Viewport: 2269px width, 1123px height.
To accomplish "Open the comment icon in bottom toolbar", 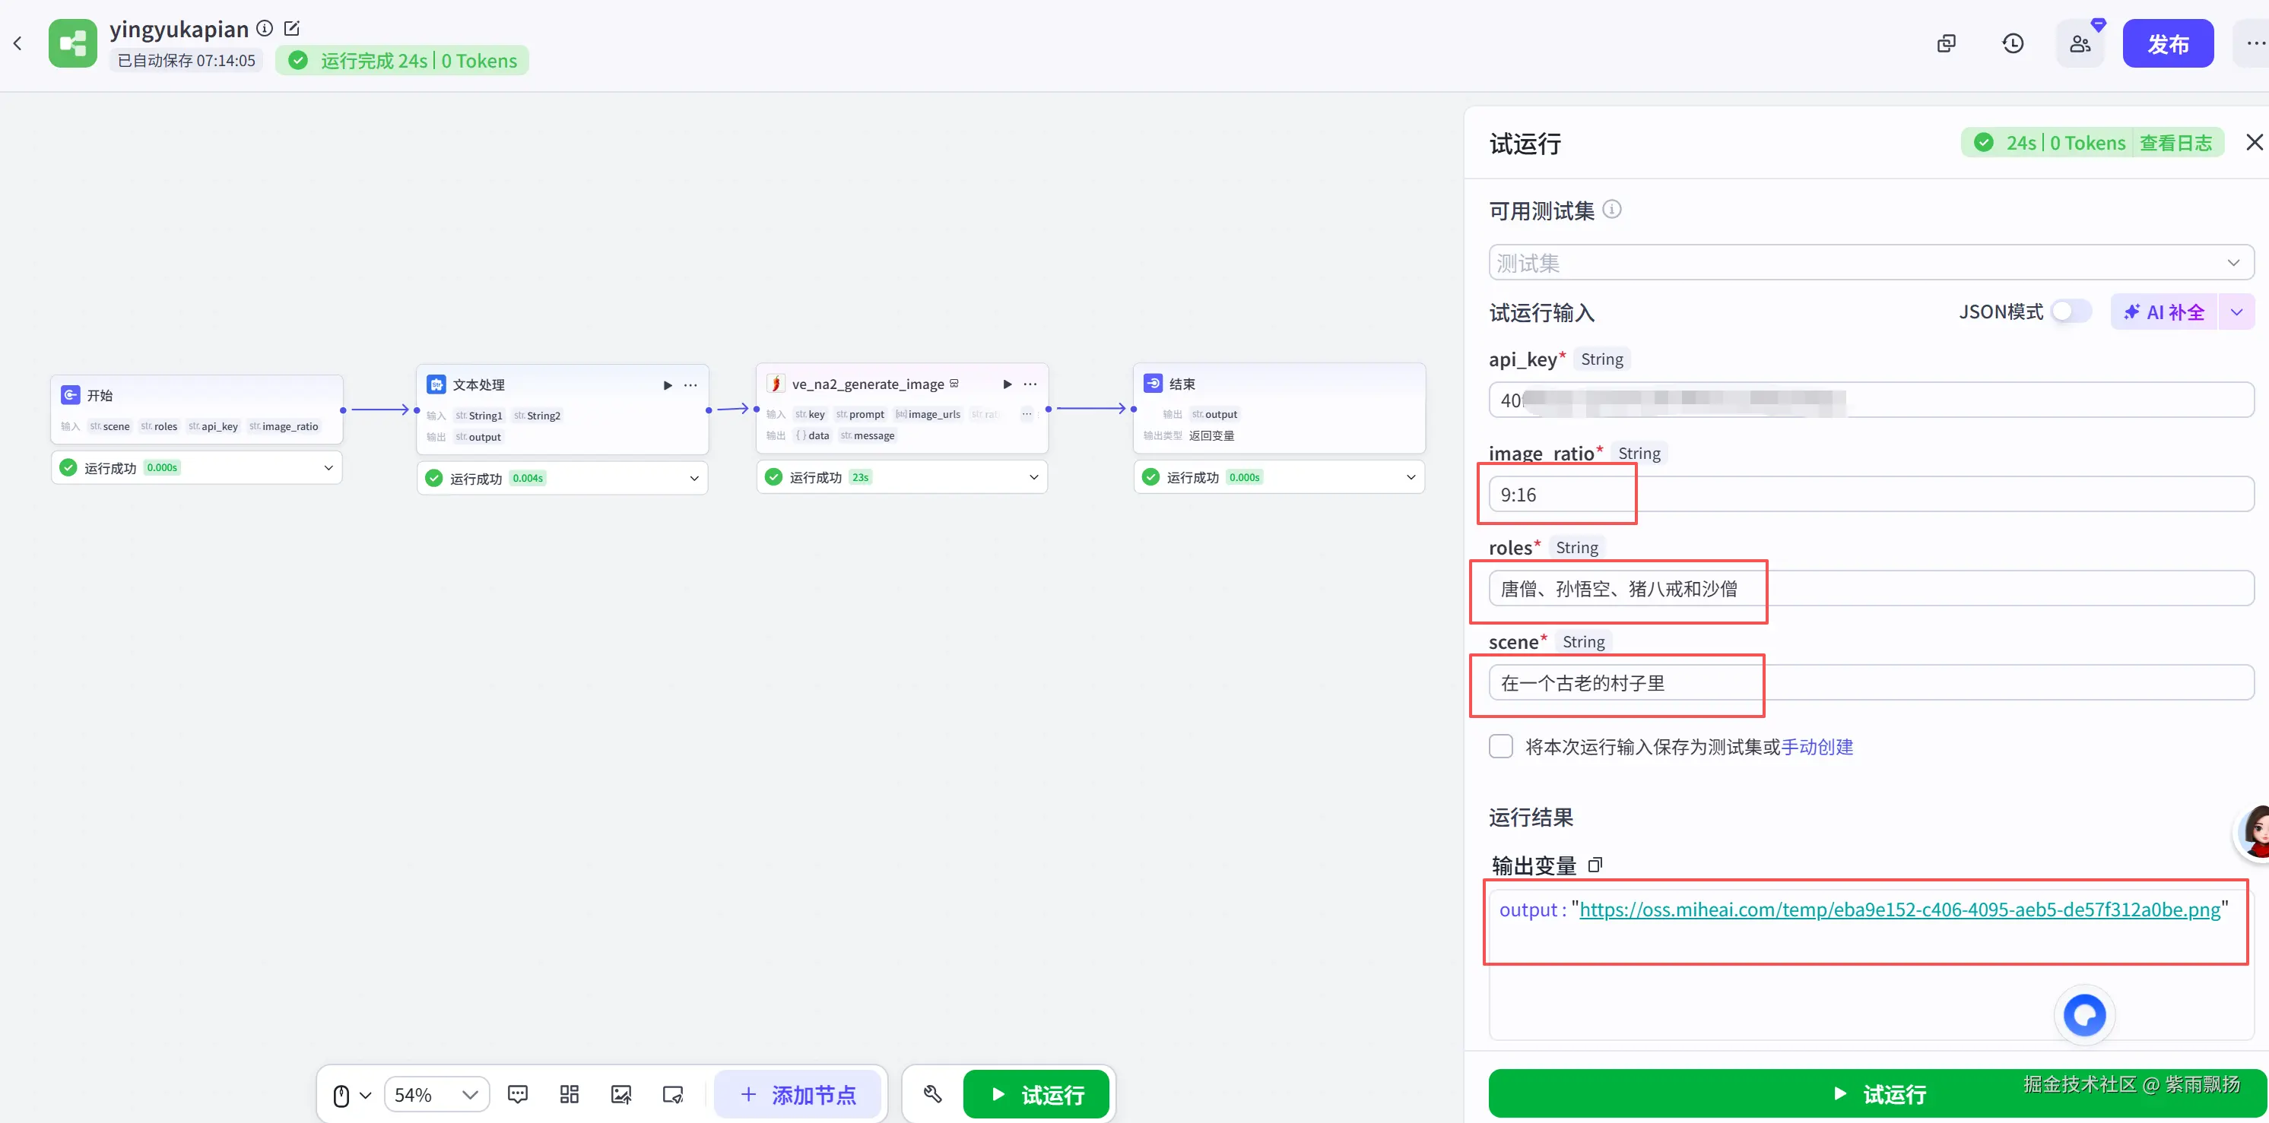I will point(518,1094).
